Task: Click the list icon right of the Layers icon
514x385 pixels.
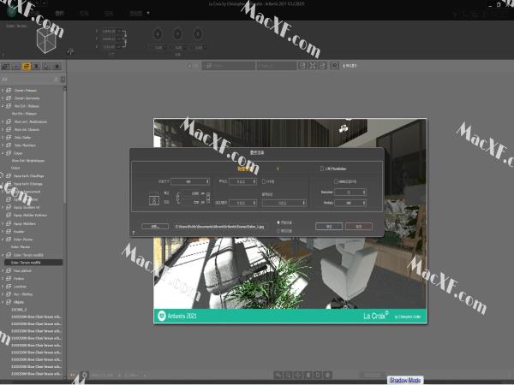Action: (x=36, y=67)
